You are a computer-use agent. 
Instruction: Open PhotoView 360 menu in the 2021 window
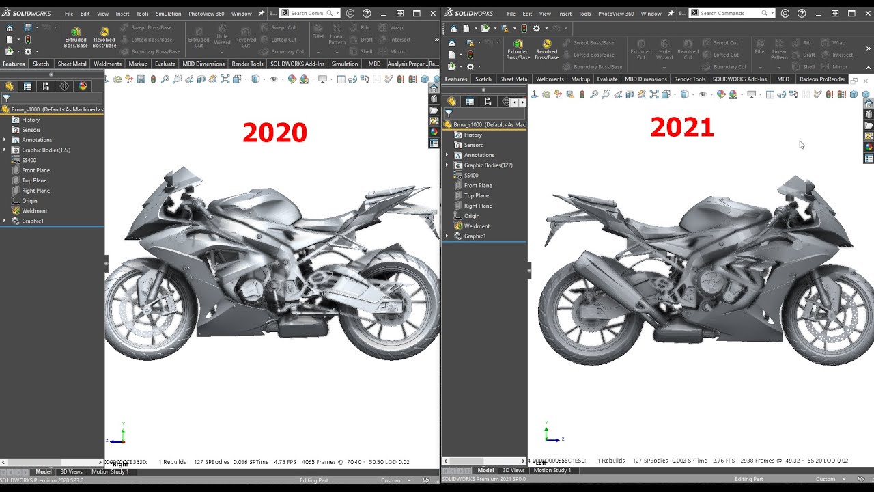pos(615,13)
